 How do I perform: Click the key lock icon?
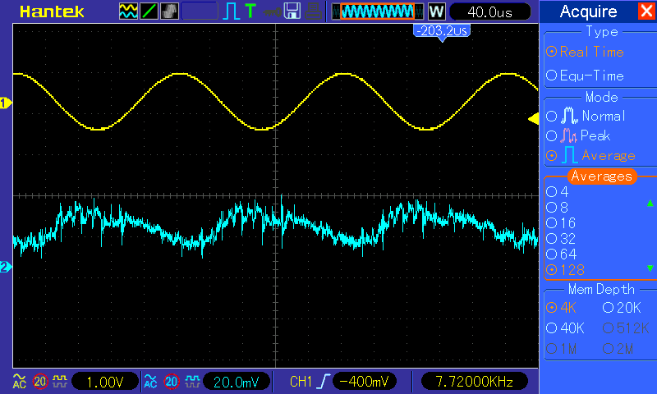[x=273, y=12]
